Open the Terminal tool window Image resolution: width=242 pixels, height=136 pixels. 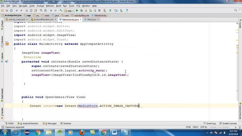[66, 124]
